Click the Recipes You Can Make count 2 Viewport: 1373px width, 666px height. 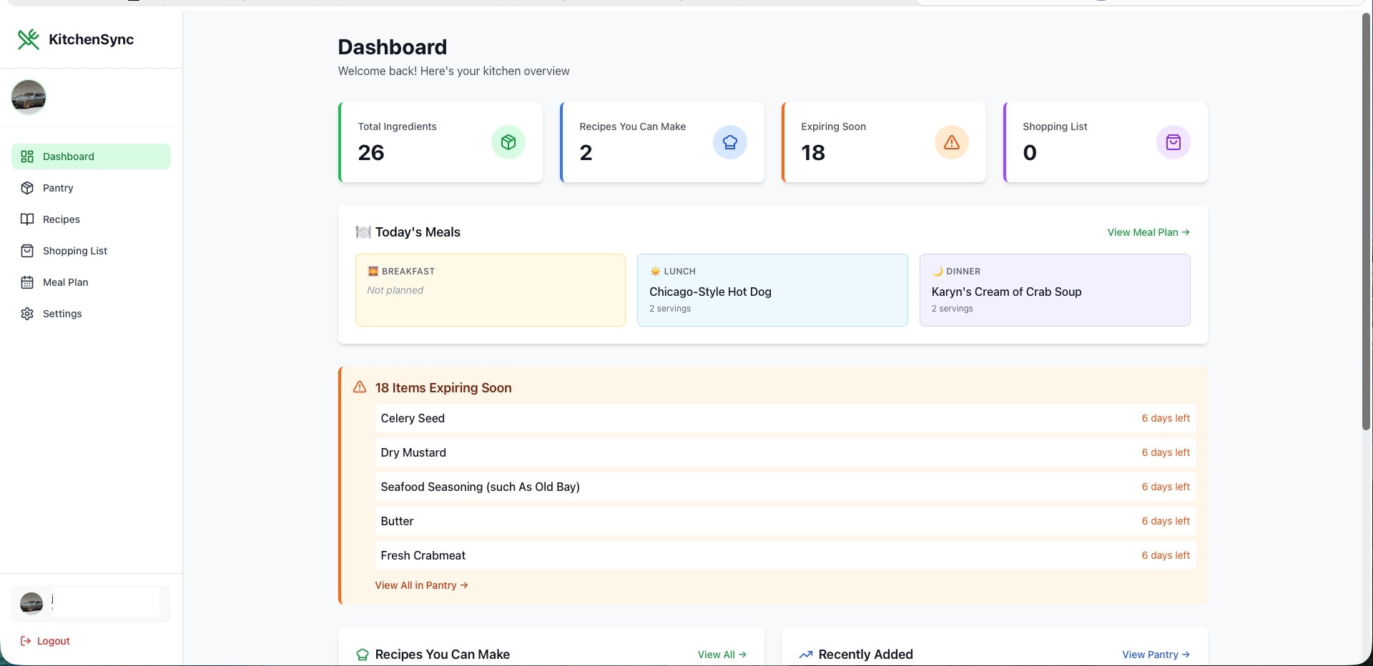click(x=586, y=152)
